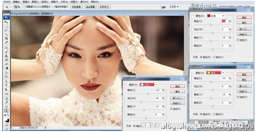
Task: Select Absolute method in the Reds dialog
Action: tap(214, 57)
